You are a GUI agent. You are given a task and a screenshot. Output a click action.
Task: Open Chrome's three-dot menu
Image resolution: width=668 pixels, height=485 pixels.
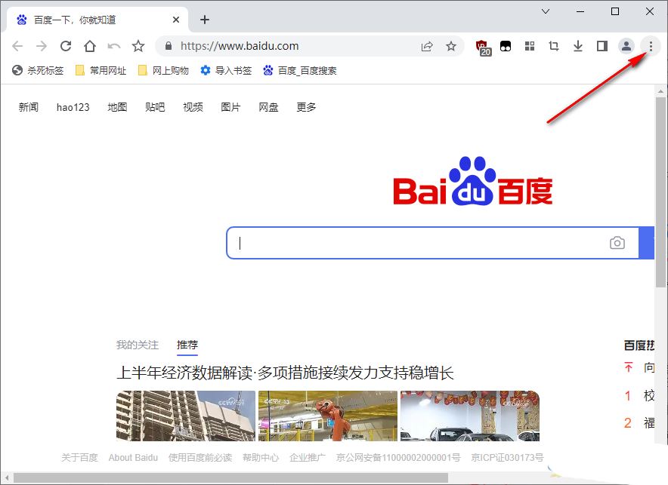click(x=651, y=46)
